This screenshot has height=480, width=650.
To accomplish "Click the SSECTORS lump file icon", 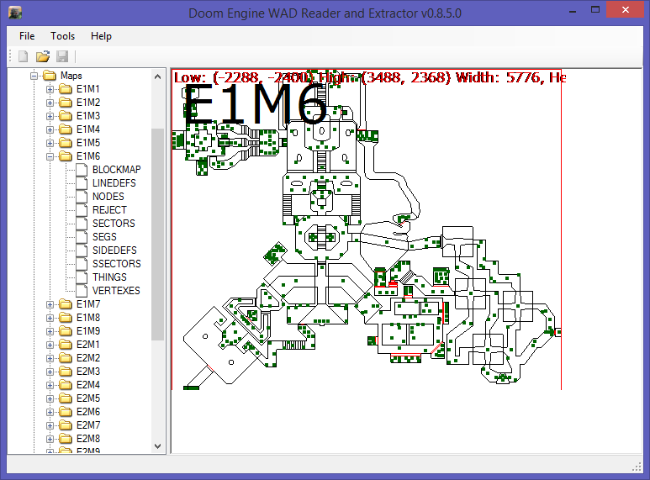I will coord(82,264).
